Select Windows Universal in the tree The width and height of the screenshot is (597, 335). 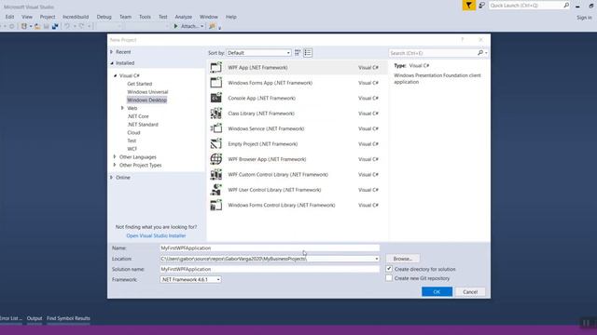pos(147,92)
